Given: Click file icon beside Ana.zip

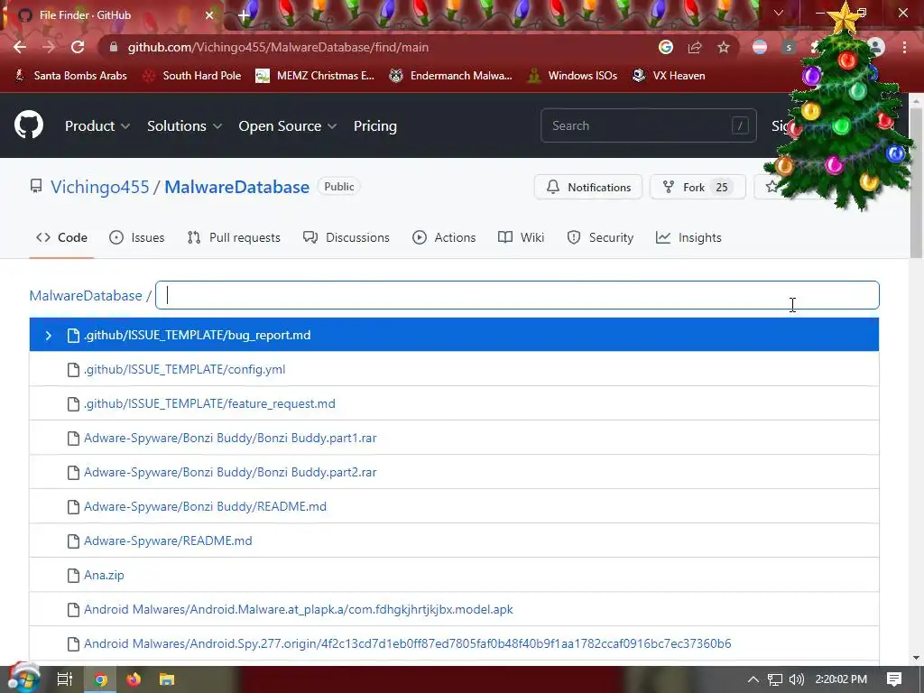Looking at the screenshot, I should click(73, 575).
